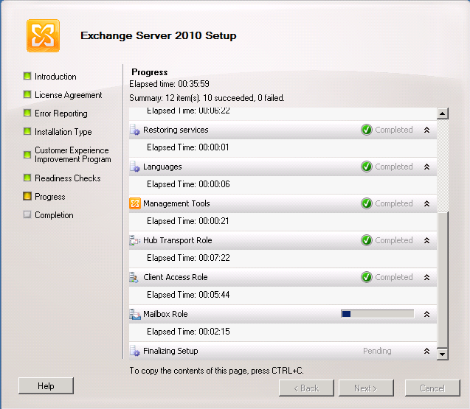This screenshot has width=470, height=409.
Task: Click Client Access Elapsed Time 00:05:44
Action: tap(188, 295)
